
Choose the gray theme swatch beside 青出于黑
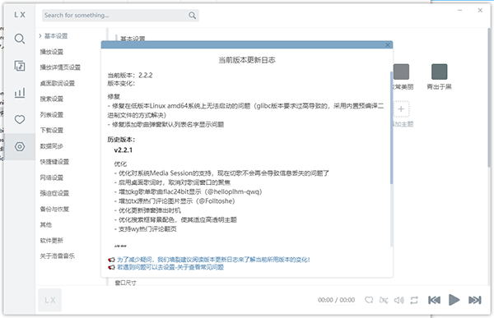click(x=402, y=71)
